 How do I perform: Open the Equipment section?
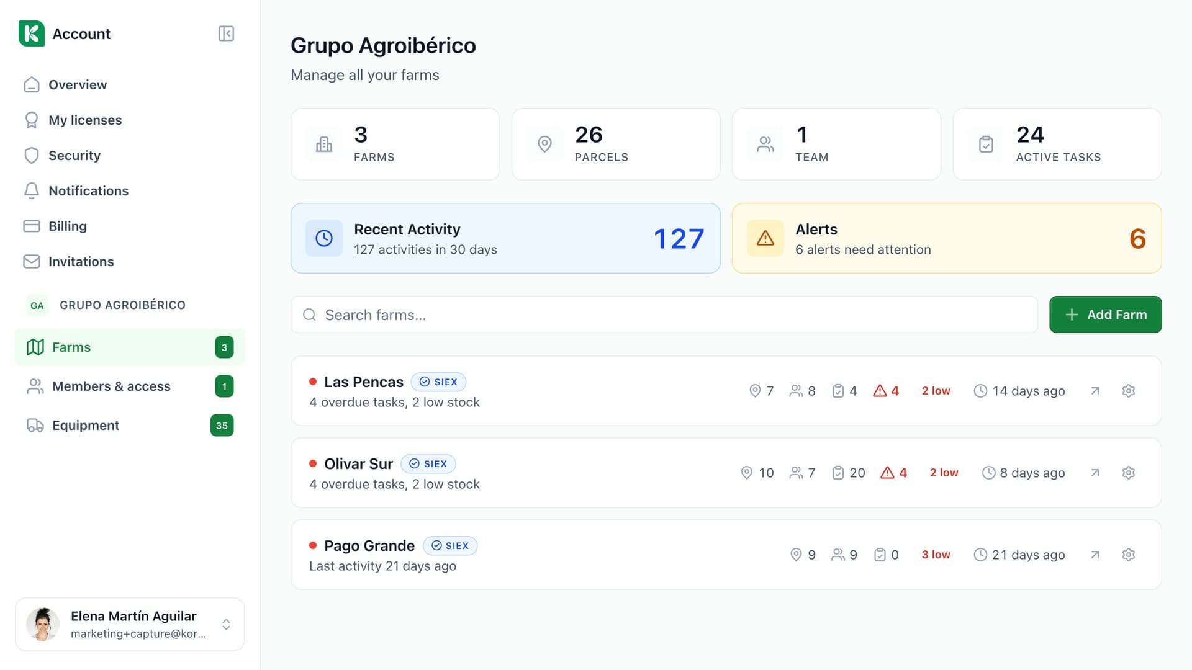tap(130, 426)
